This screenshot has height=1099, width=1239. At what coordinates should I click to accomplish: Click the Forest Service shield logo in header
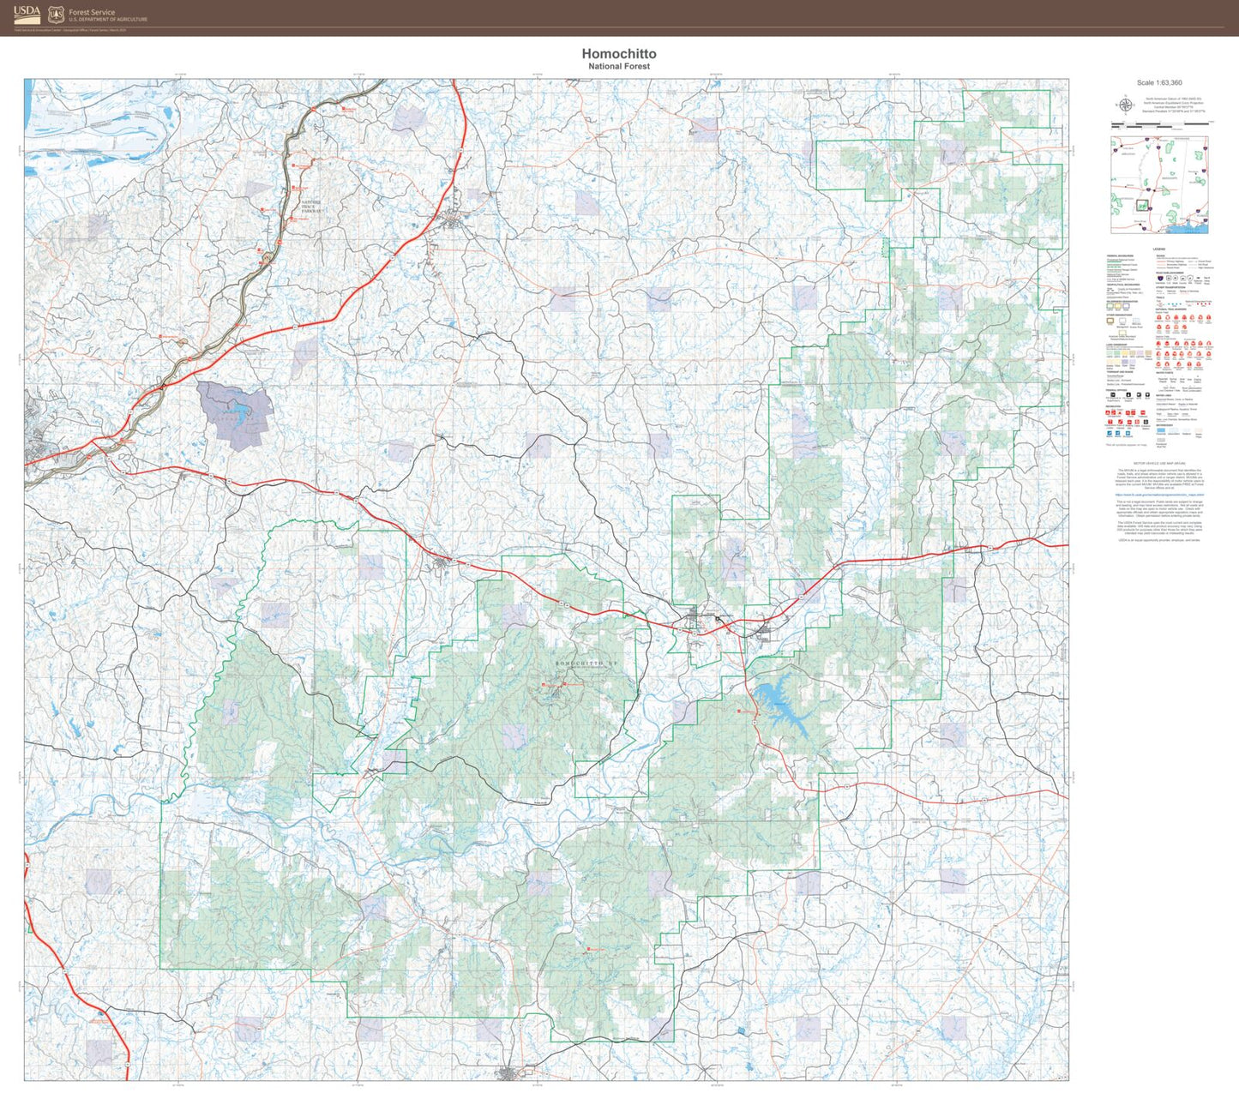point(55,13)
